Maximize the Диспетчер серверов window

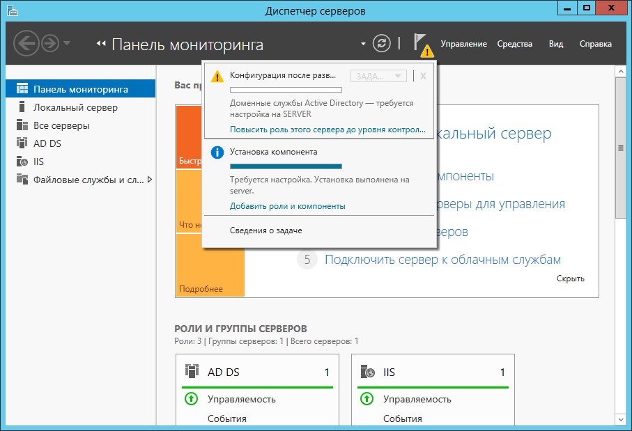coord(587,8)
